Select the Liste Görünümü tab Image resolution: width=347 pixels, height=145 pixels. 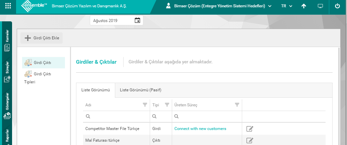[95, 90]
